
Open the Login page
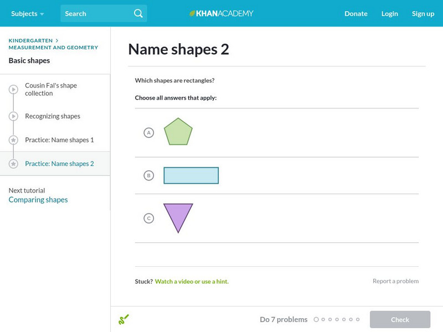(389, 13)
